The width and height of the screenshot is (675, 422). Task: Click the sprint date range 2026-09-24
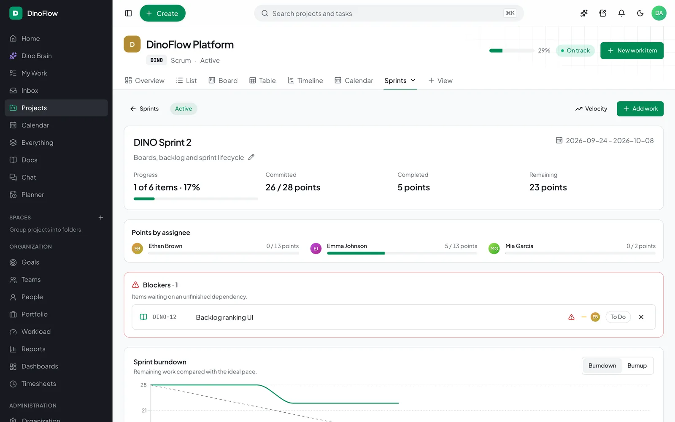pos(605,141)
